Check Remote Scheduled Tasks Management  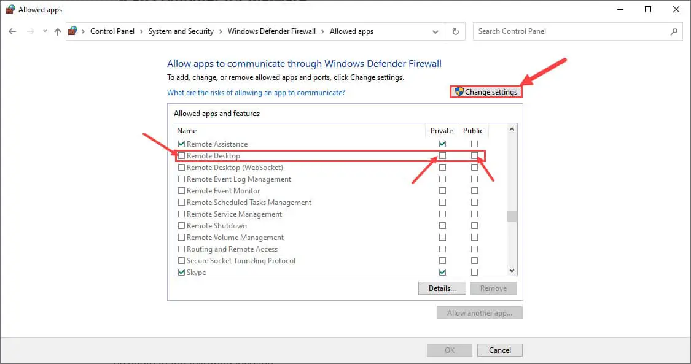click(181, 203)
